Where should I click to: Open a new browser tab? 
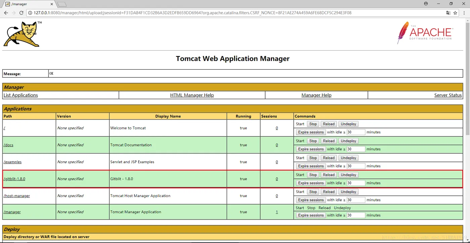click(62, 4)
